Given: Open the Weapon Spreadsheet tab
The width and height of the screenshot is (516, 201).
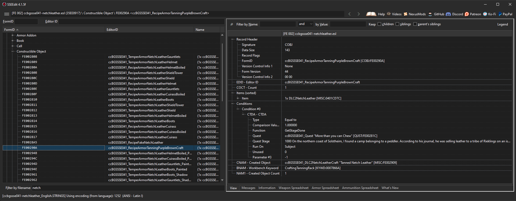Looking at the screenshot, I should point(293,188).
